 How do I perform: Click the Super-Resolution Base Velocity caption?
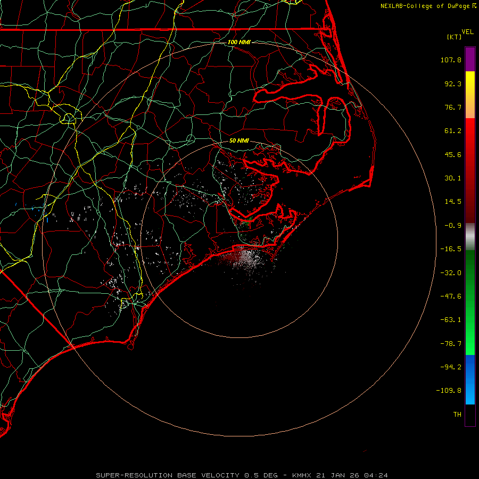[x=242, y=475]
